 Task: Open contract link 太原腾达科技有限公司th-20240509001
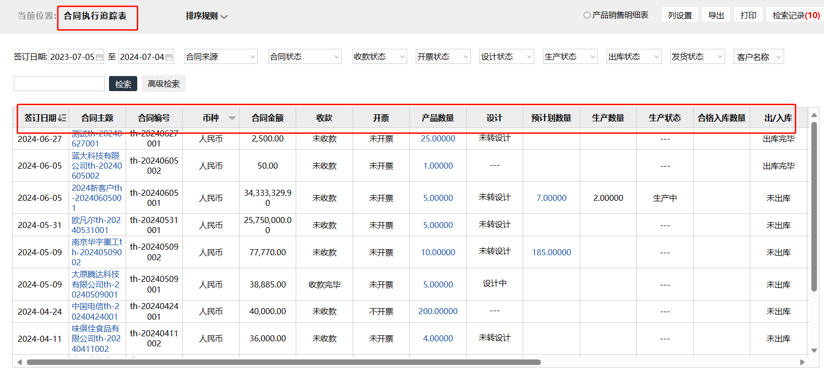(x=97, y=284)
